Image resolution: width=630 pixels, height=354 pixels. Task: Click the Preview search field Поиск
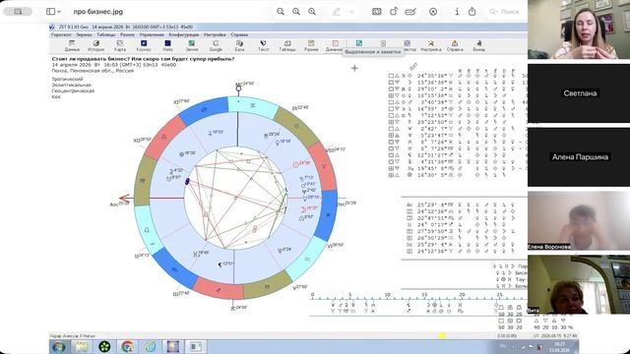tap(505, 12)
